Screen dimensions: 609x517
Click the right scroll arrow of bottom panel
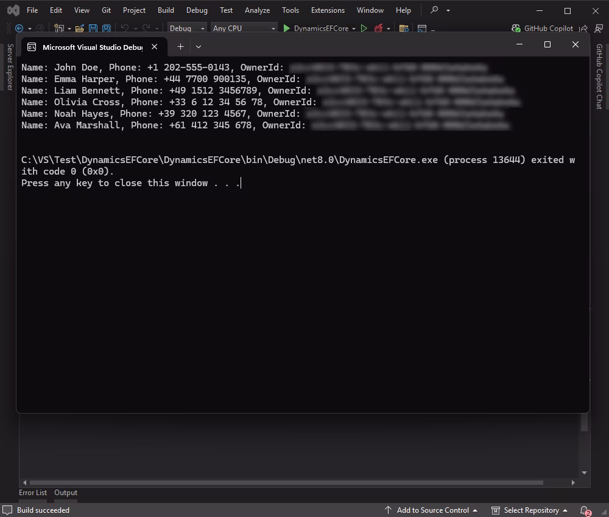pyautogui.click(x=573, y=482)
